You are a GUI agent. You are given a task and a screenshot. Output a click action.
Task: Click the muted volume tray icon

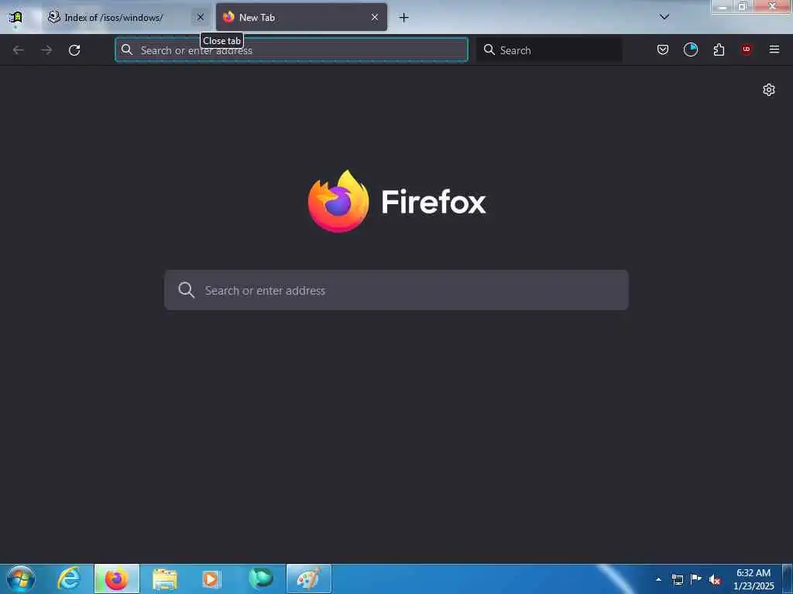[715, 580]
